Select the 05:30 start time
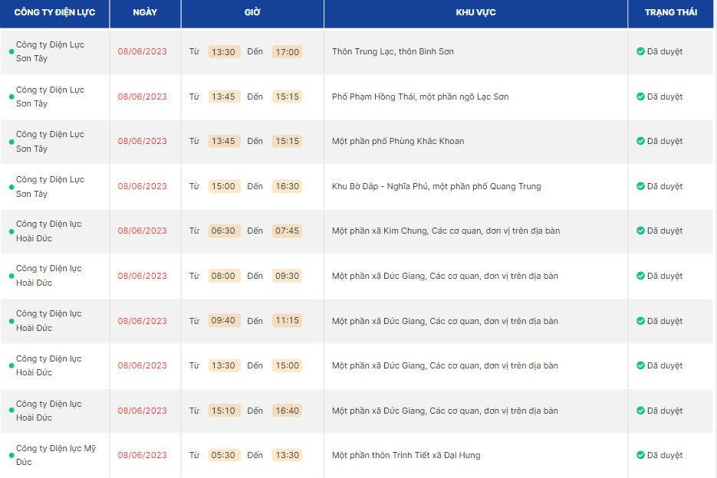 coord(223,455)
